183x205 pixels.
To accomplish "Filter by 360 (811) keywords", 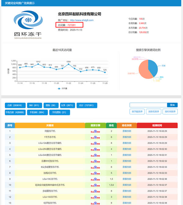I will [x=34, y=105].
